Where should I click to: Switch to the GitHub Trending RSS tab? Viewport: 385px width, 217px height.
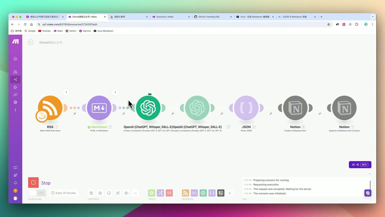pyautogui.click(x=209, y=17)
